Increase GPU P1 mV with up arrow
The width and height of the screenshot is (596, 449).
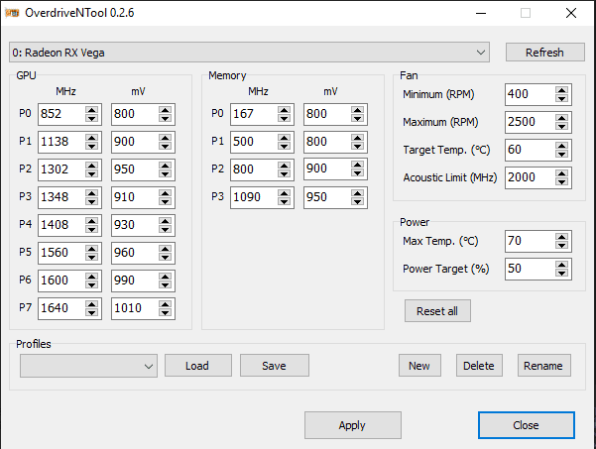(165, 138)
